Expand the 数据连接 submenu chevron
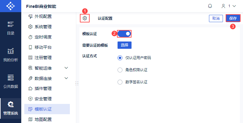Screen dimensions: 243x123 pos(67,78)
